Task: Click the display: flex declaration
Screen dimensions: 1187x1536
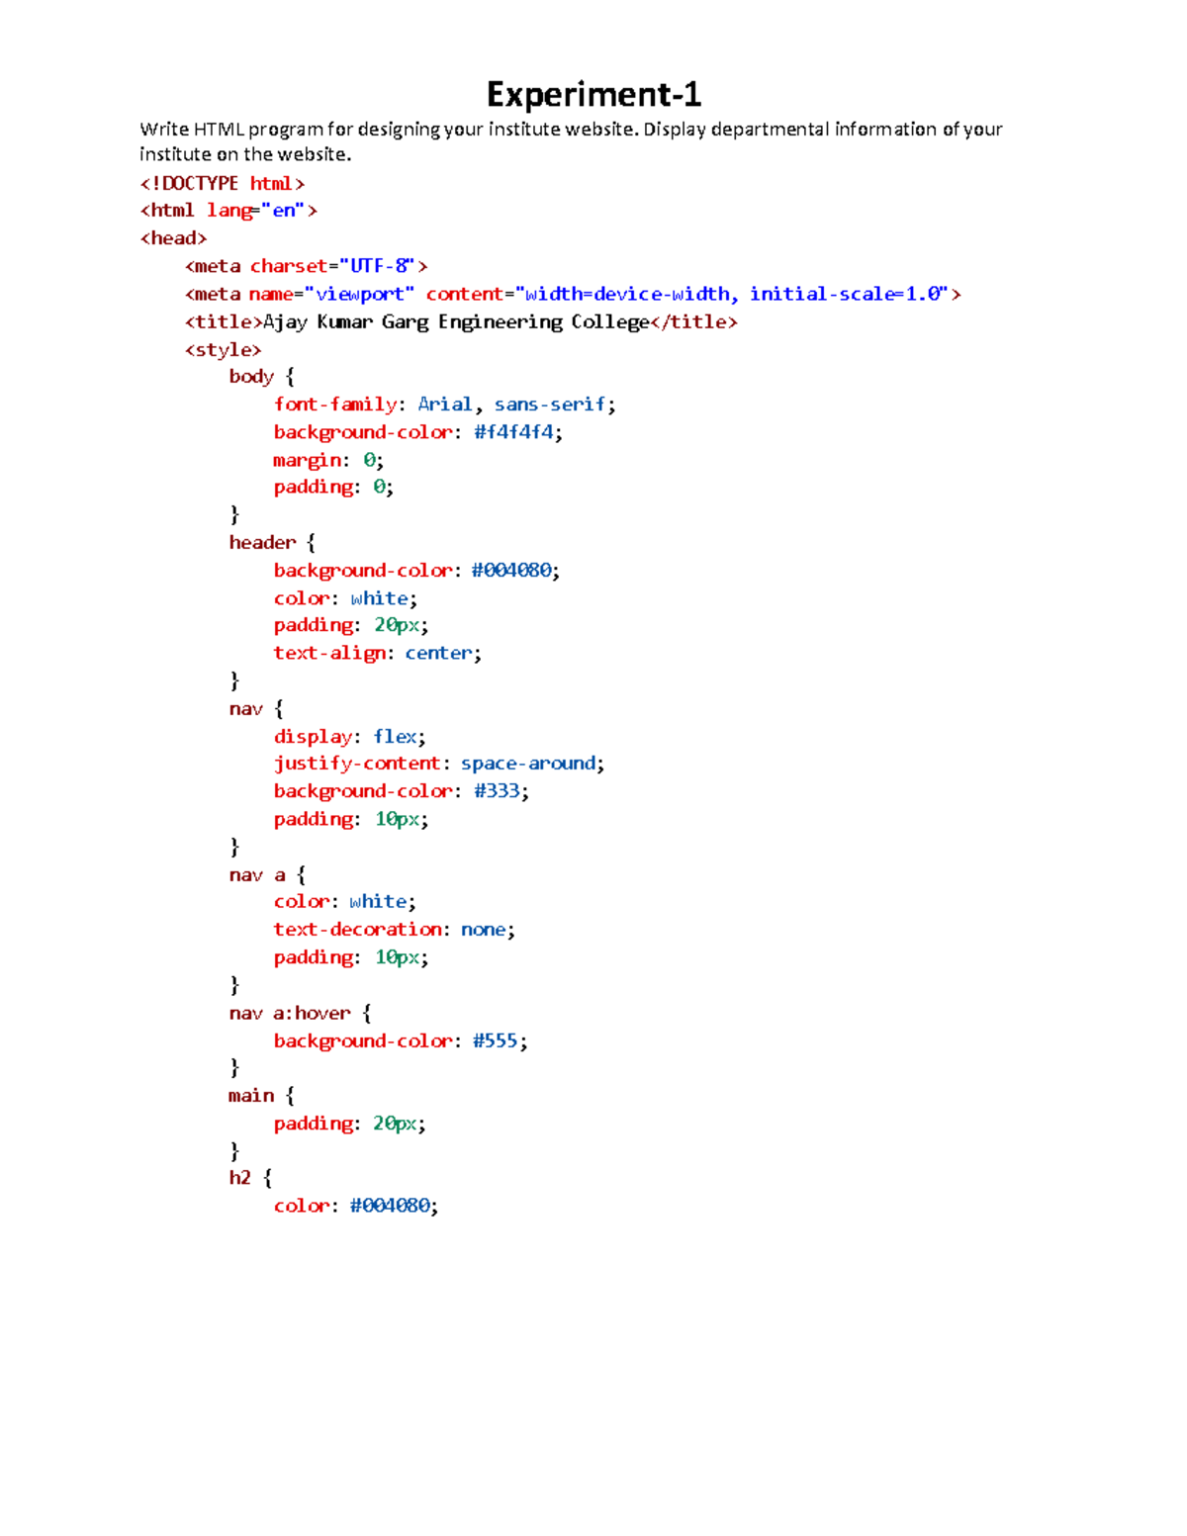Action: click(349, 737)
